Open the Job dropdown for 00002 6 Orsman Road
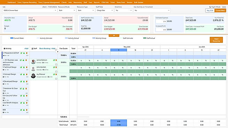 point(30,10)
